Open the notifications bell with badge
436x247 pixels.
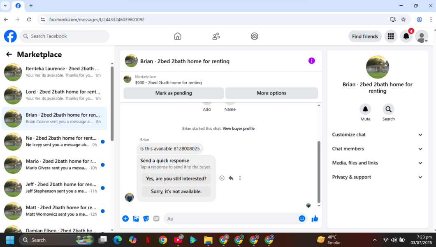tap(406, 37)
